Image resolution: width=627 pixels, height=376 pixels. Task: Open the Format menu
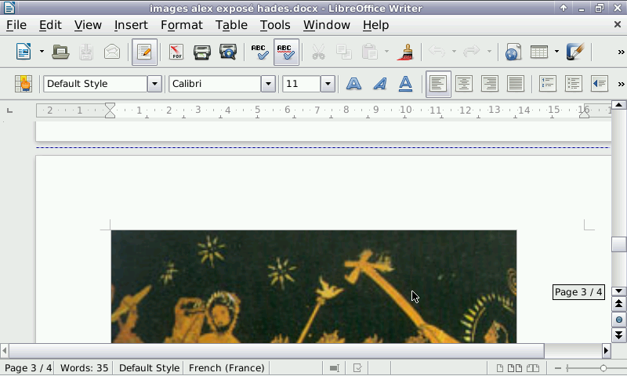pos(181,25)
